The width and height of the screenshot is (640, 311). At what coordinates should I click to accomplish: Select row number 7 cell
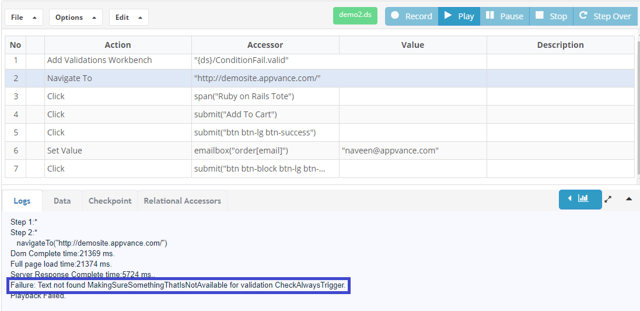(x=16, y=169)
